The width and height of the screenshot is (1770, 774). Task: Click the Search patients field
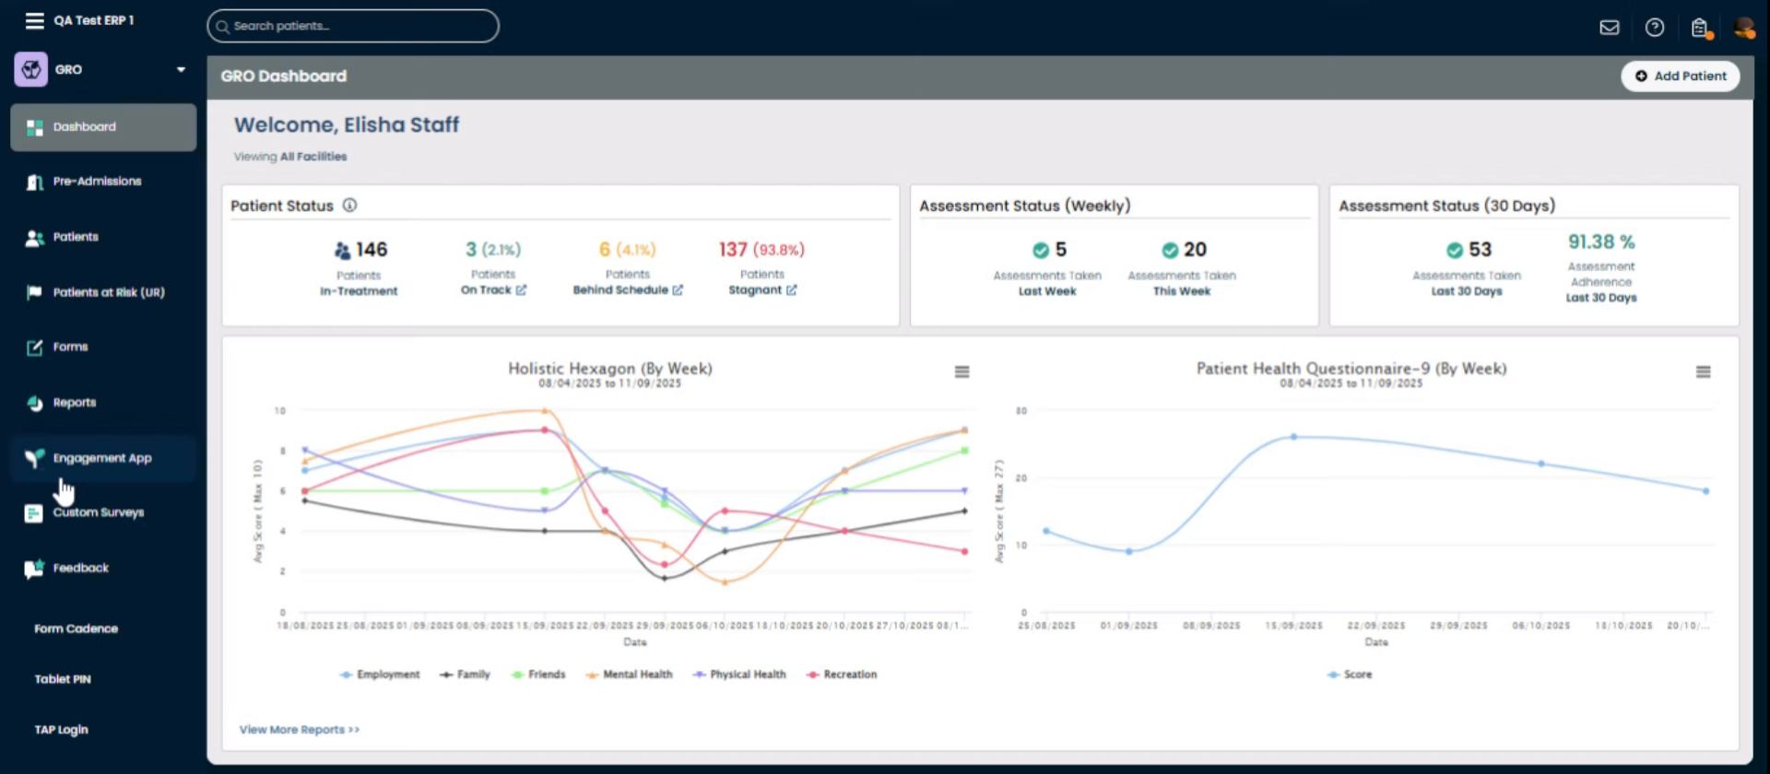(353, 26)
